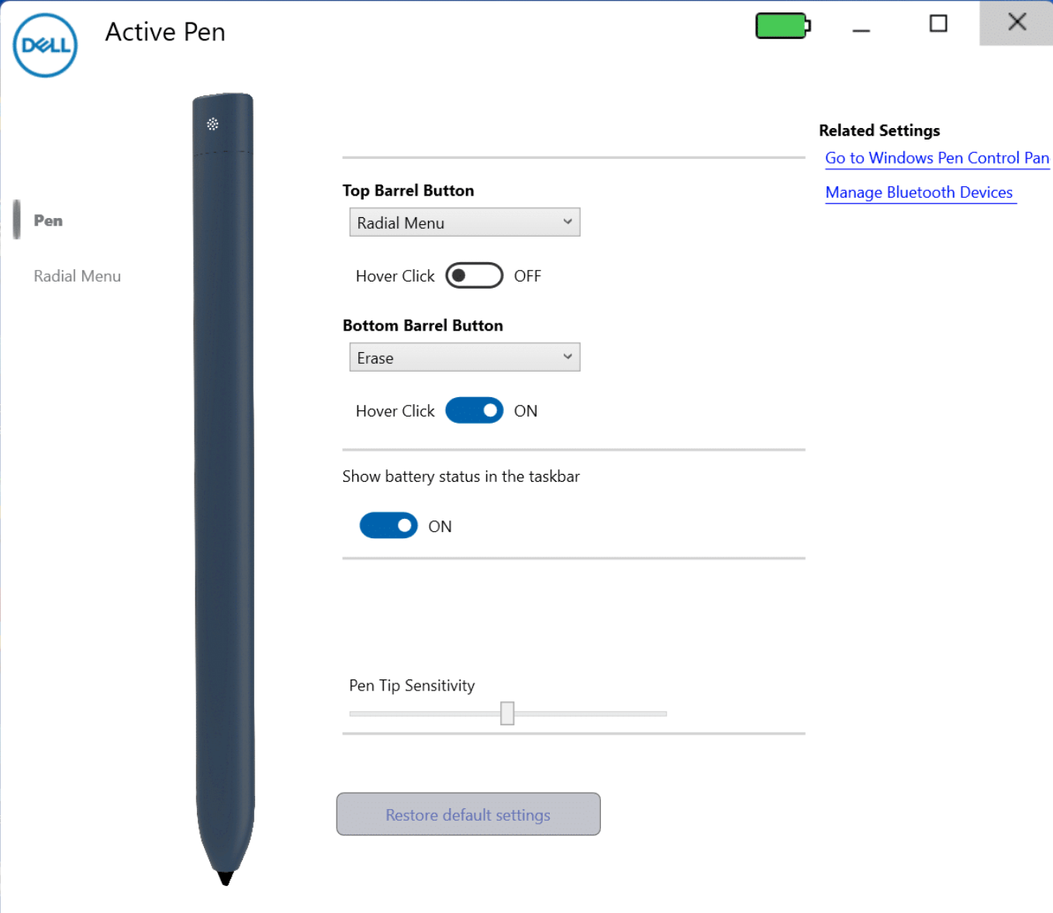
Task: Open the Bottom Barrel Button dropdown
Action: [x=464, y=358]
